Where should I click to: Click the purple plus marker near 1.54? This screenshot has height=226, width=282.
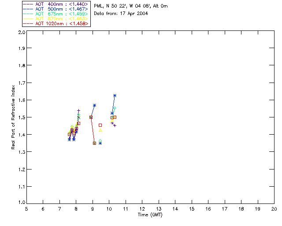pyautogui.click(x=78, y=110)
